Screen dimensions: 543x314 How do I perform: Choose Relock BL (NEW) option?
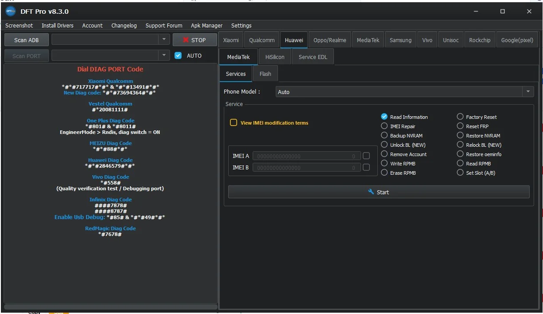coord(460,145)
